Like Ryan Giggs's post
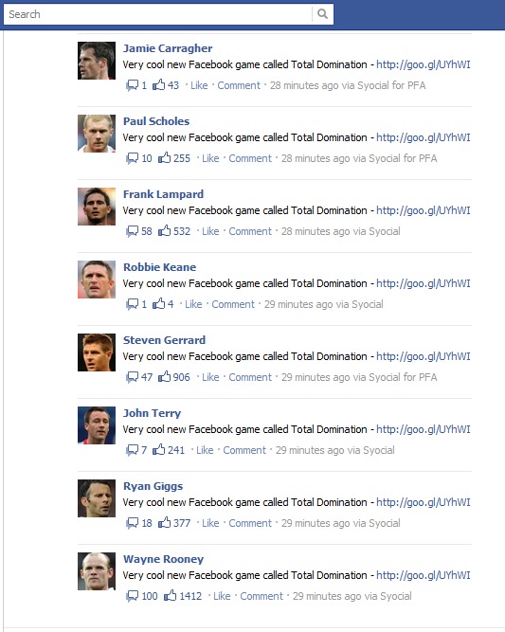This screenshot has width=505, height=632. [x=210, y=523]
